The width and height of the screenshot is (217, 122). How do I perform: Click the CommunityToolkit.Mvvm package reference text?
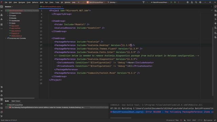tap(97, 73)
